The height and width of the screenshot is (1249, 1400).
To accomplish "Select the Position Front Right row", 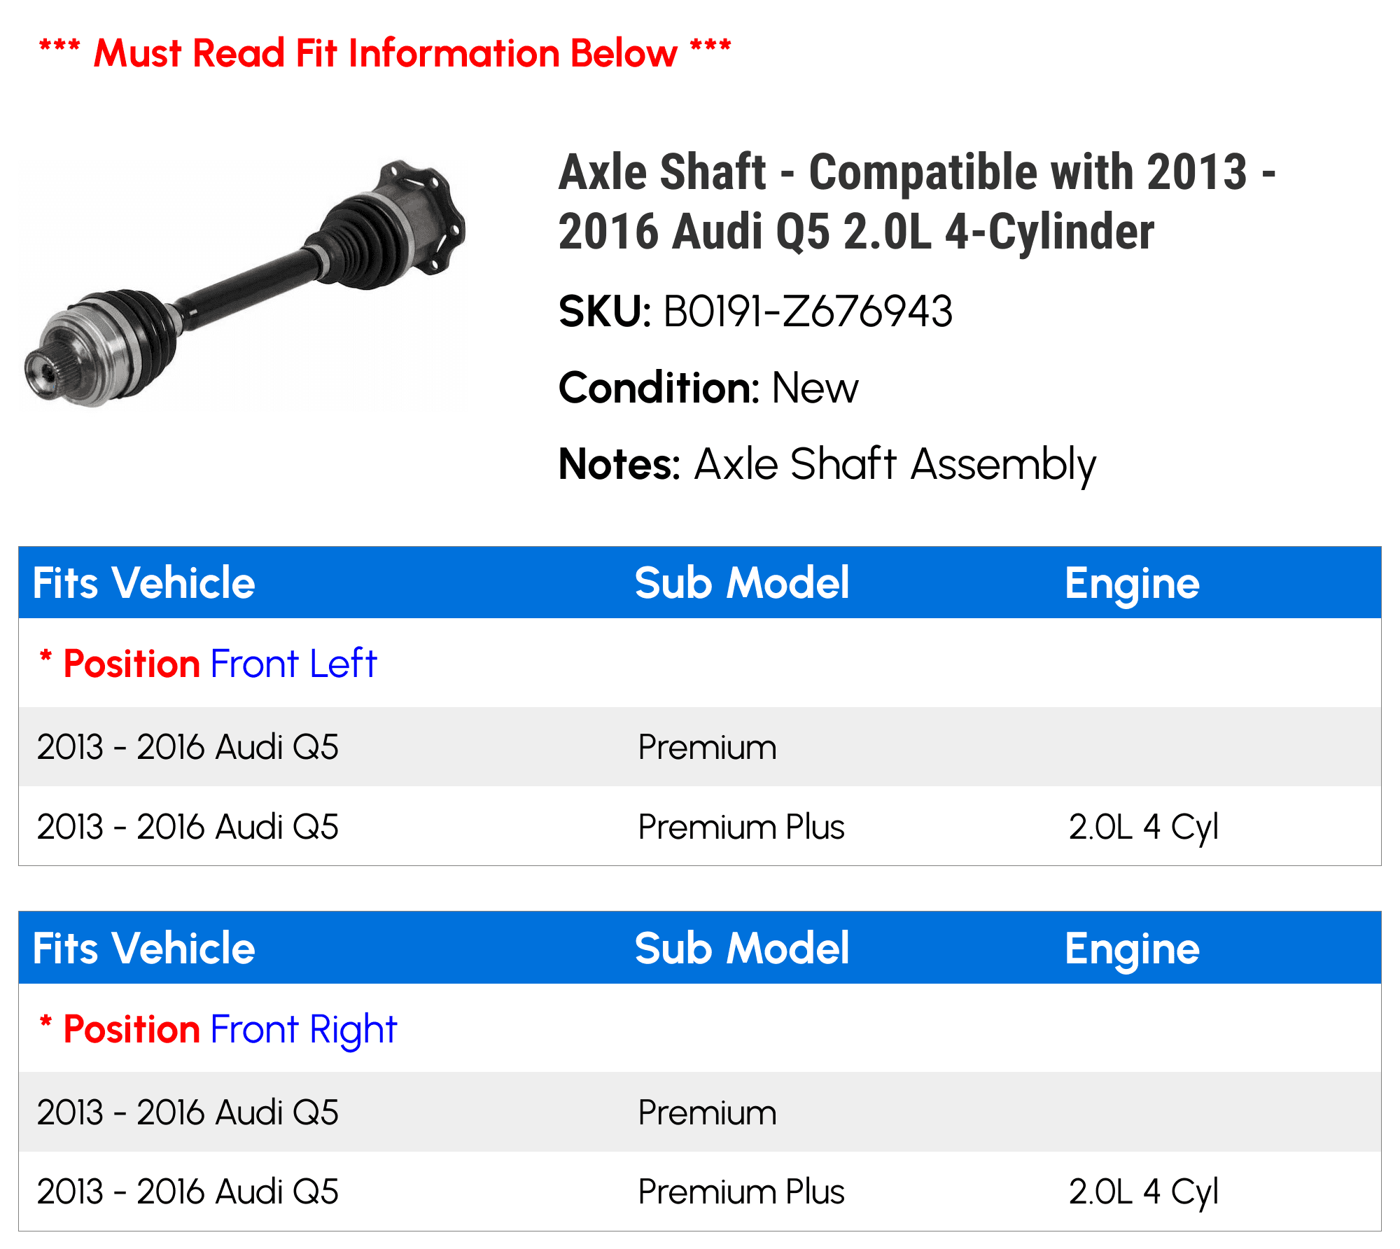I will [700, 1028].
